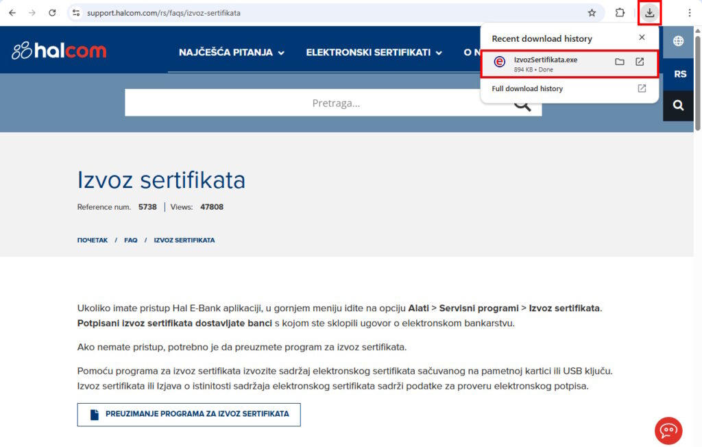702x447 pixels.
Task: Click the globe language icon
Action: pos(678,41)
